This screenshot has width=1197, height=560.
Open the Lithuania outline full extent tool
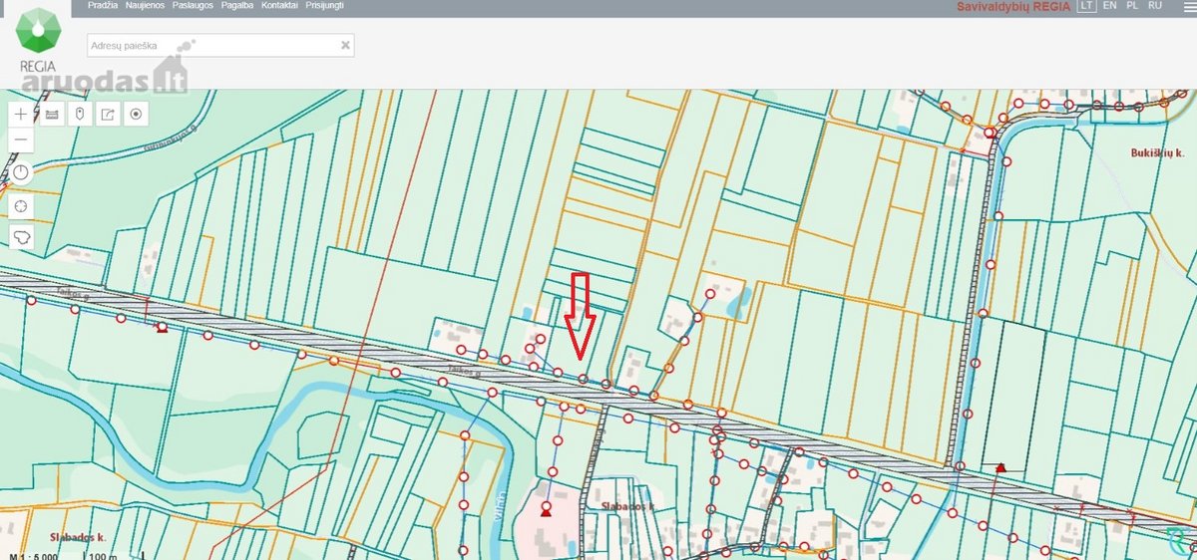[22, 239]
